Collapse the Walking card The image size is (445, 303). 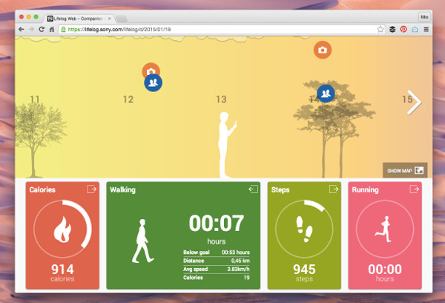coord(253,189)
